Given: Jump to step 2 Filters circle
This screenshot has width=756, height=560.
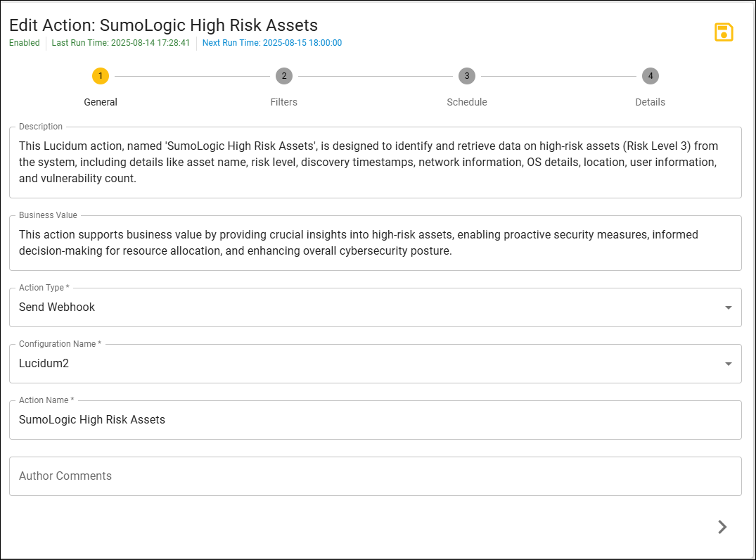Looking at the screenshot, I should (x=284, y=76).
